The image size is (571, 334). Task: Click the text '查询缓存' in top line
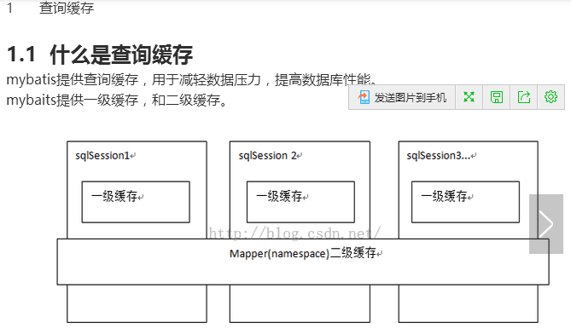[67, 8]
